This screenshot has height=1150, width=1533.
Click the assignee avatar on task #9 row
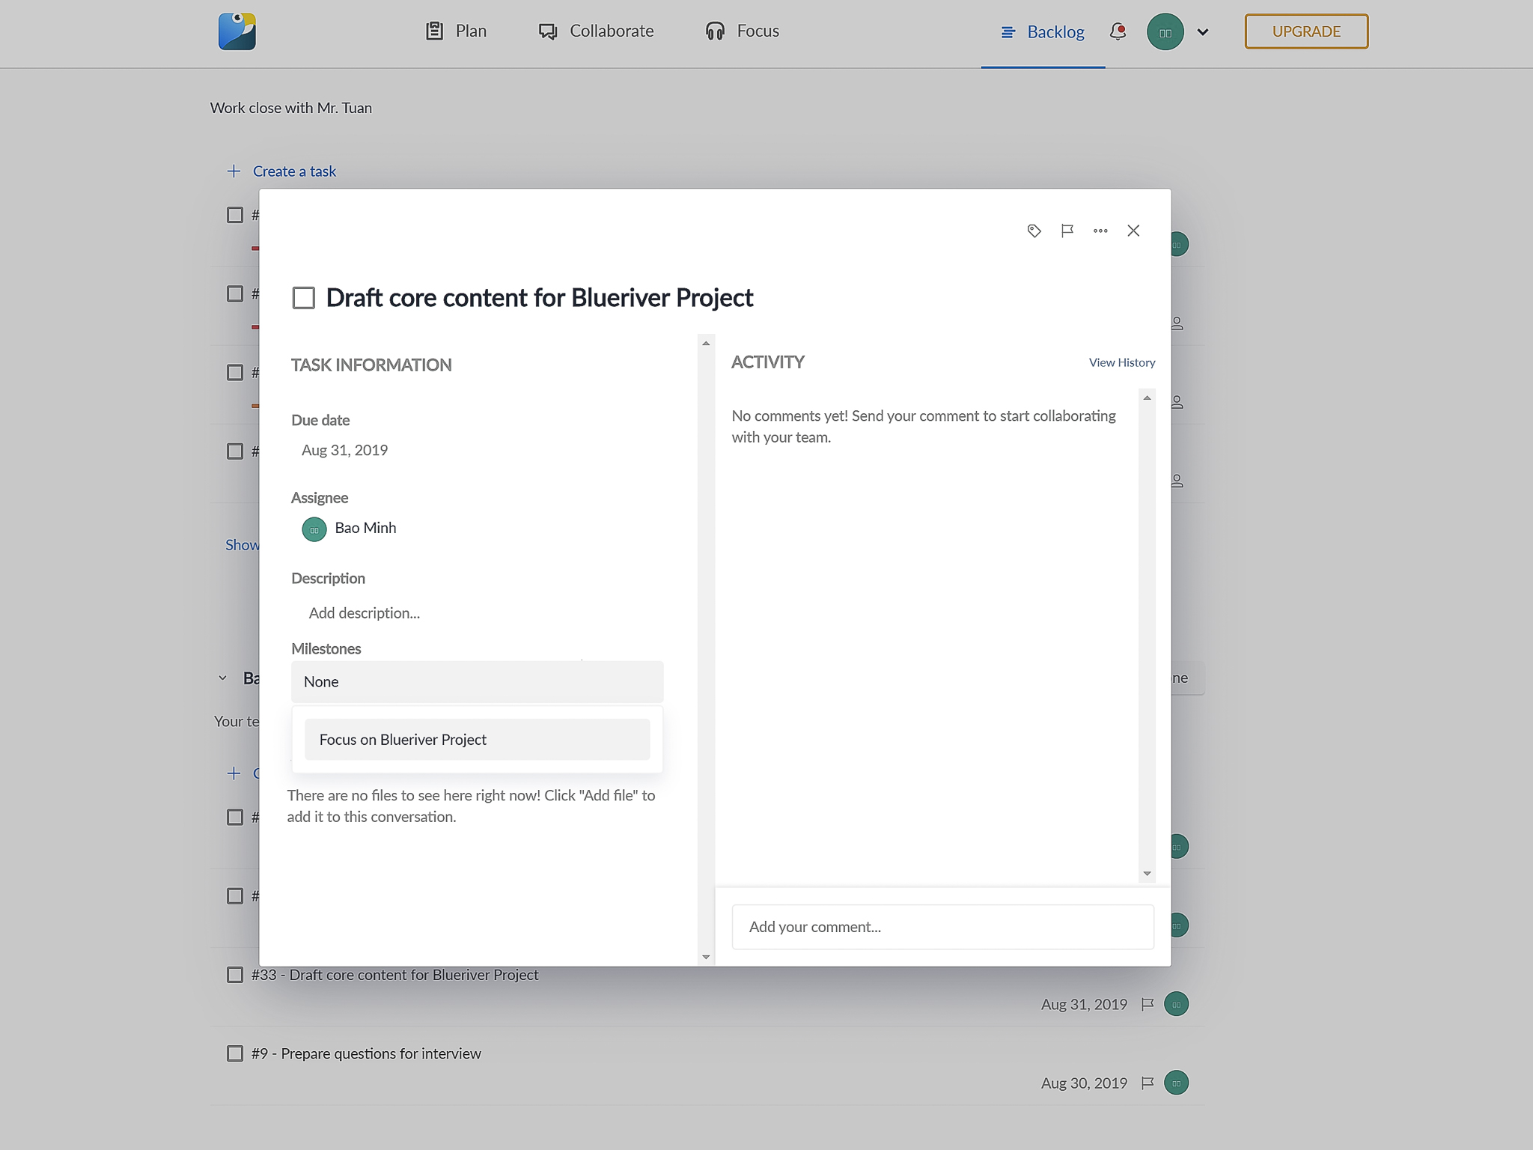tap(1177, 1083)
